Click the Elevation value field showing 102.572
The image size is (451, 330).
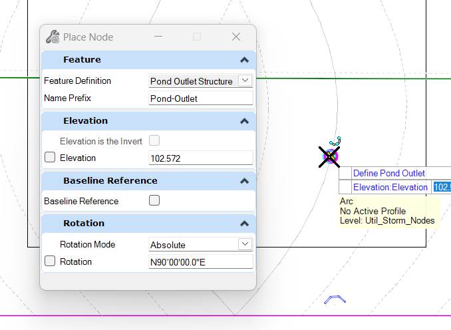point(201,158)
